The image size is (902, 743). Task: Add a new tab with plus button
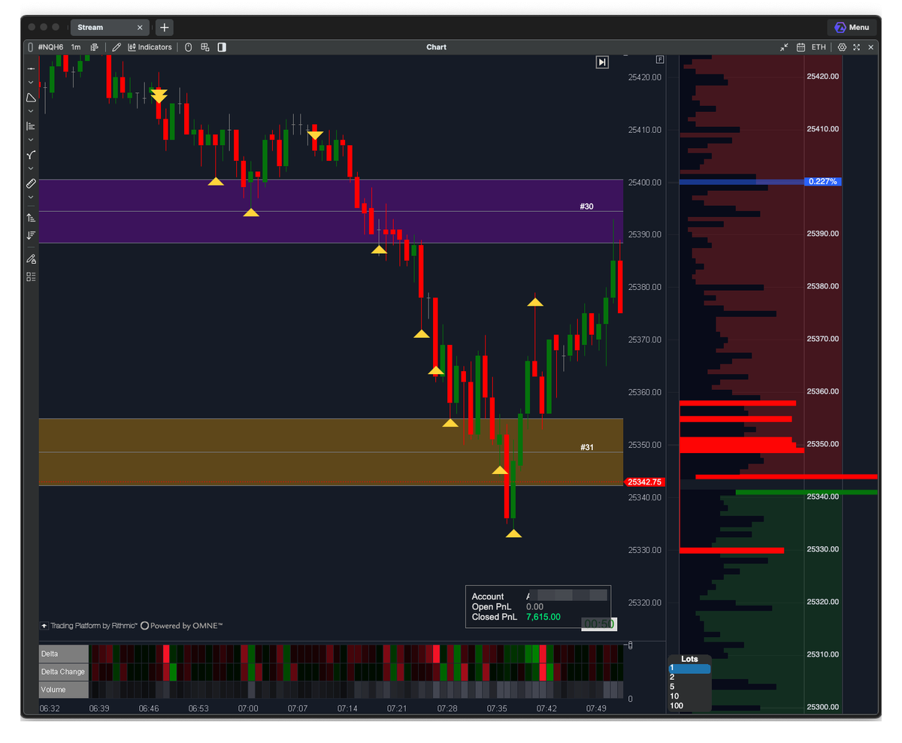pos(165,27)
